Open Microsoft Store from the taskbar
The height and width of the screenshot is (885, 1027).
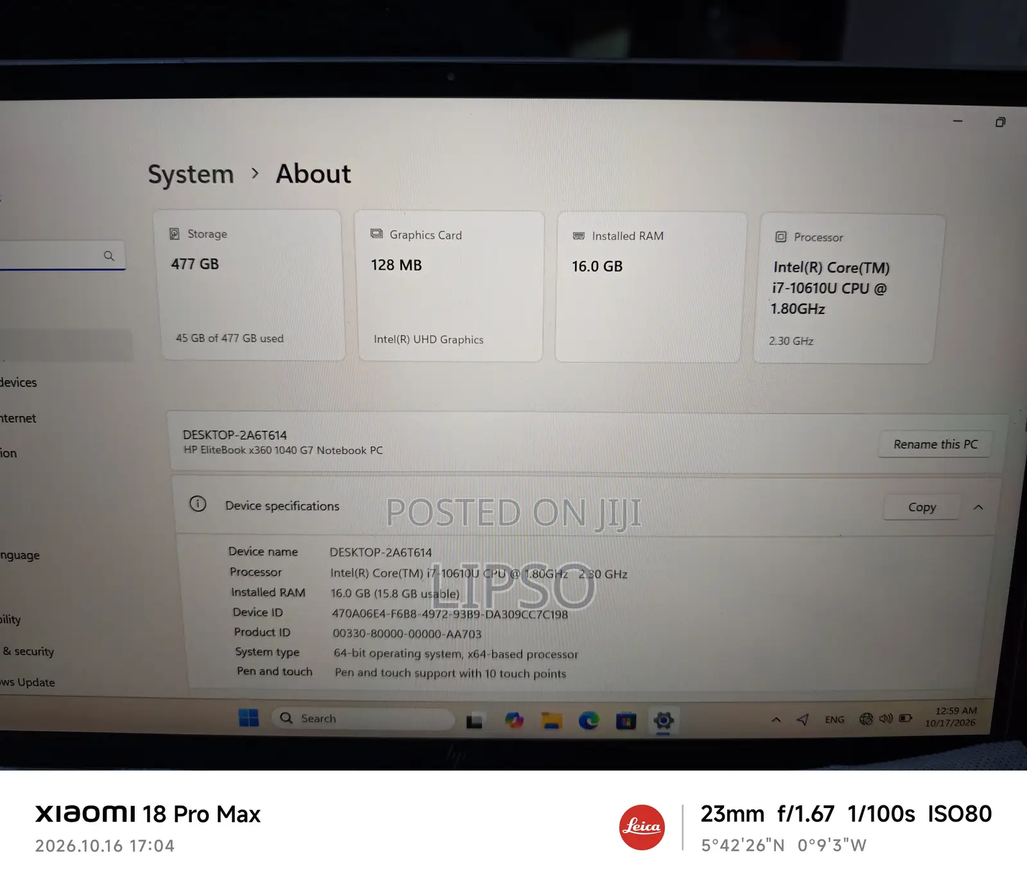coord(626,722)
